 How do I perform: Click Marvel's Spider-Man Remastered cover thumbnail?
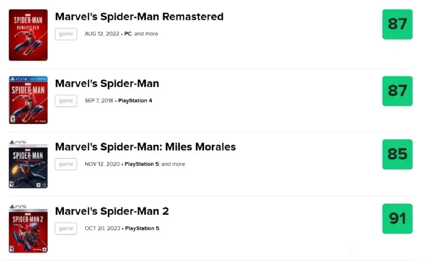(x=28, y=35)
